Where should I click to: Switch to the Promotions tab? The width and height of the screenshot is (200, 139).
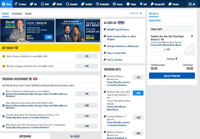click(17, 13)
